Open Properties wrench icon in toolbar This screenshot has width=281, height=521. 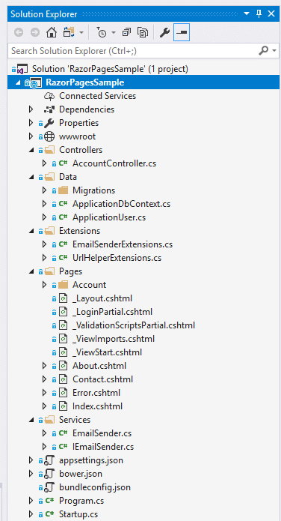[x=164, y=32]
